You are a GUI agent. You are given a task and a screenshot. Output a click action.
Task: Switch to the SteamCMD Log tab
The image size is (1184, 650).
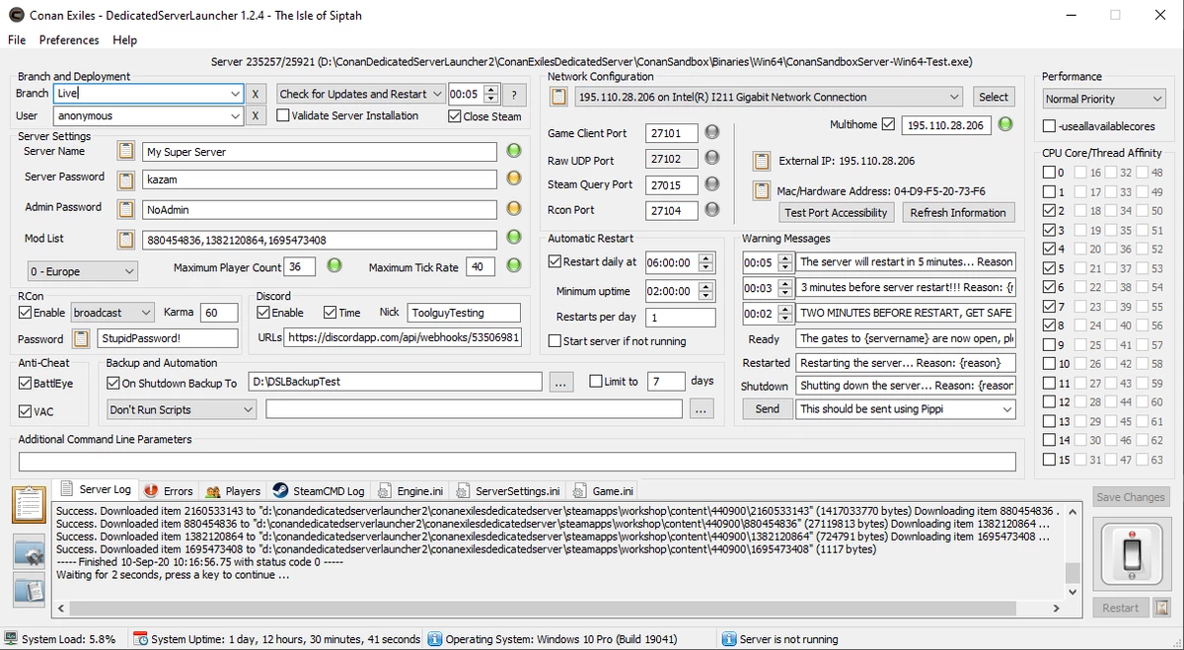tap(319, 490)
